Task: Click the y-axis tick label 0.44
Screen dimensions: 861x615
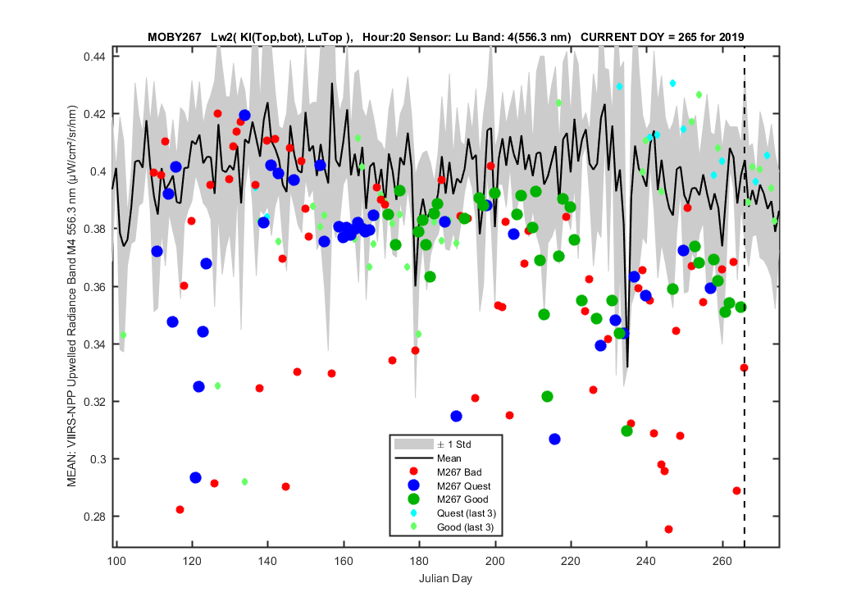Action: point(94,57)
